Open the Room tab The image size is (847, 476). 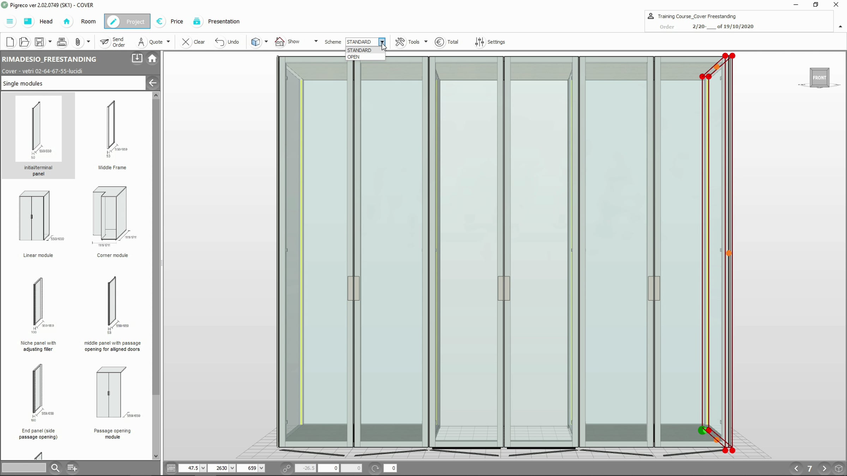pos(88,22)
